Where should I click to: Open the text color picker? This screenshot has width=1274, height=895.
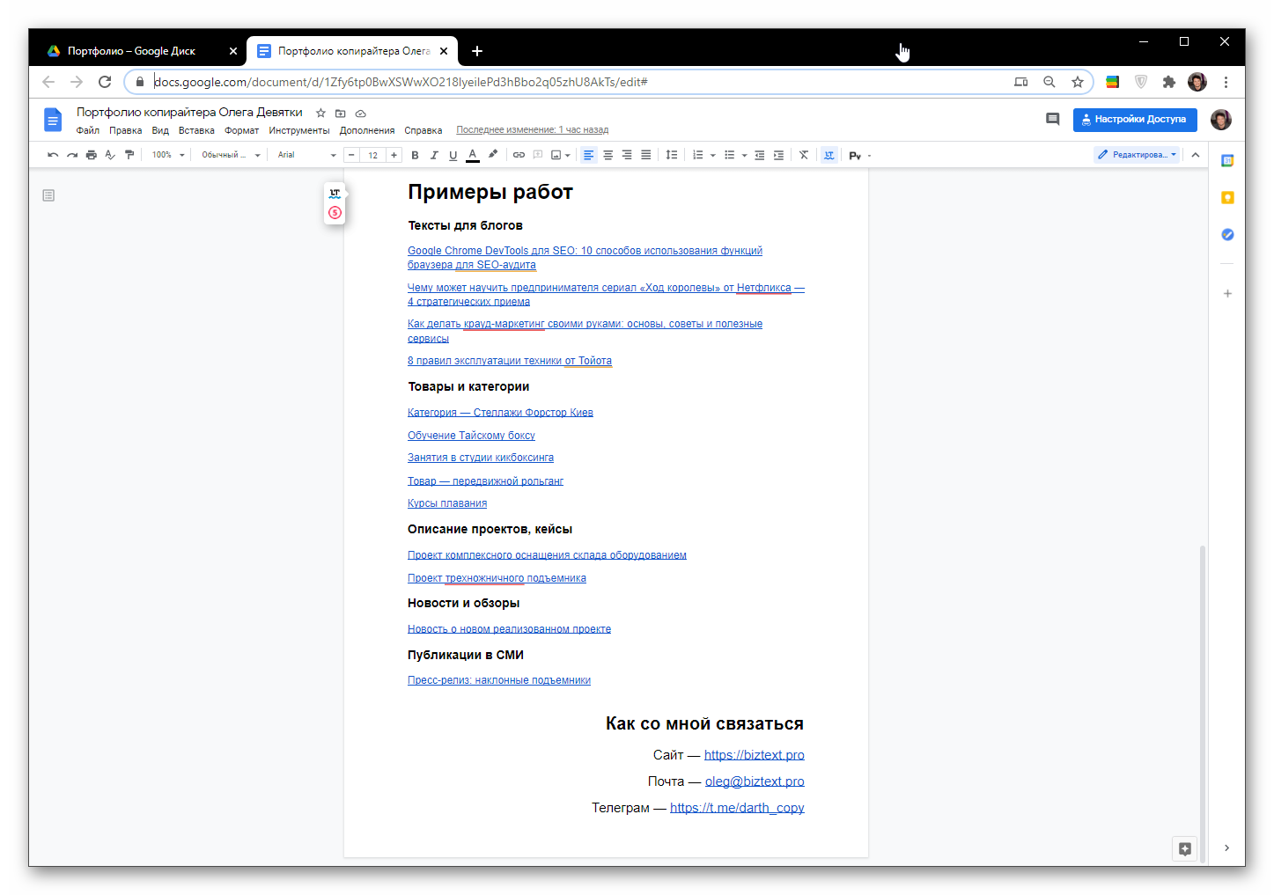coord(473,155)
